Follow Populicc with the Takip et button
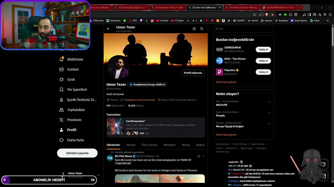 pos(263,72)
